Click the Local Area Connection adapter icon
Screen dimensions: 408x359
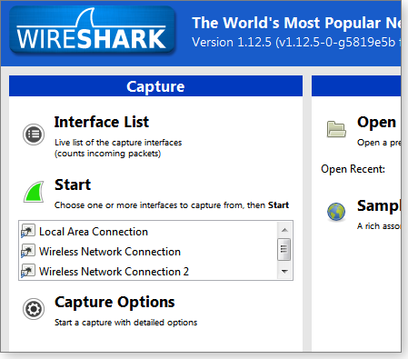pyautogui.click(x=28, y=232)
